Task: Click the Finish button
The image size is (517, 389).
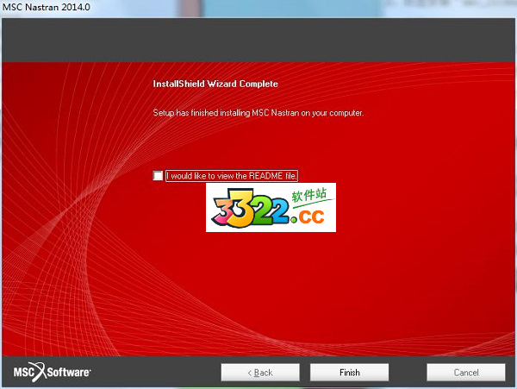Action: pos(349,373)
